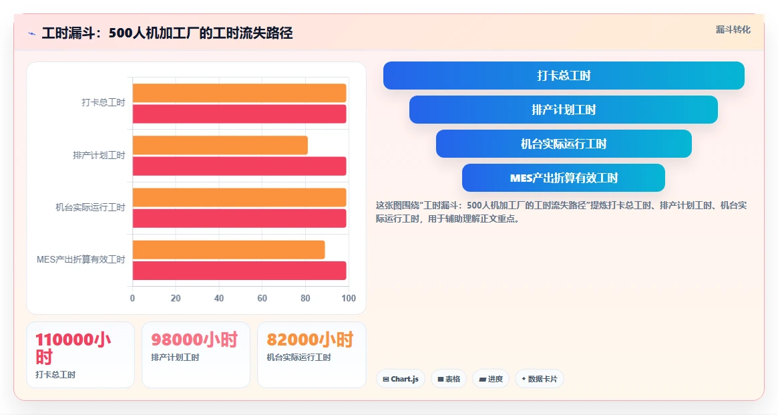Click the red bar for 机台实际运行工时

click(x=239, y=219)
